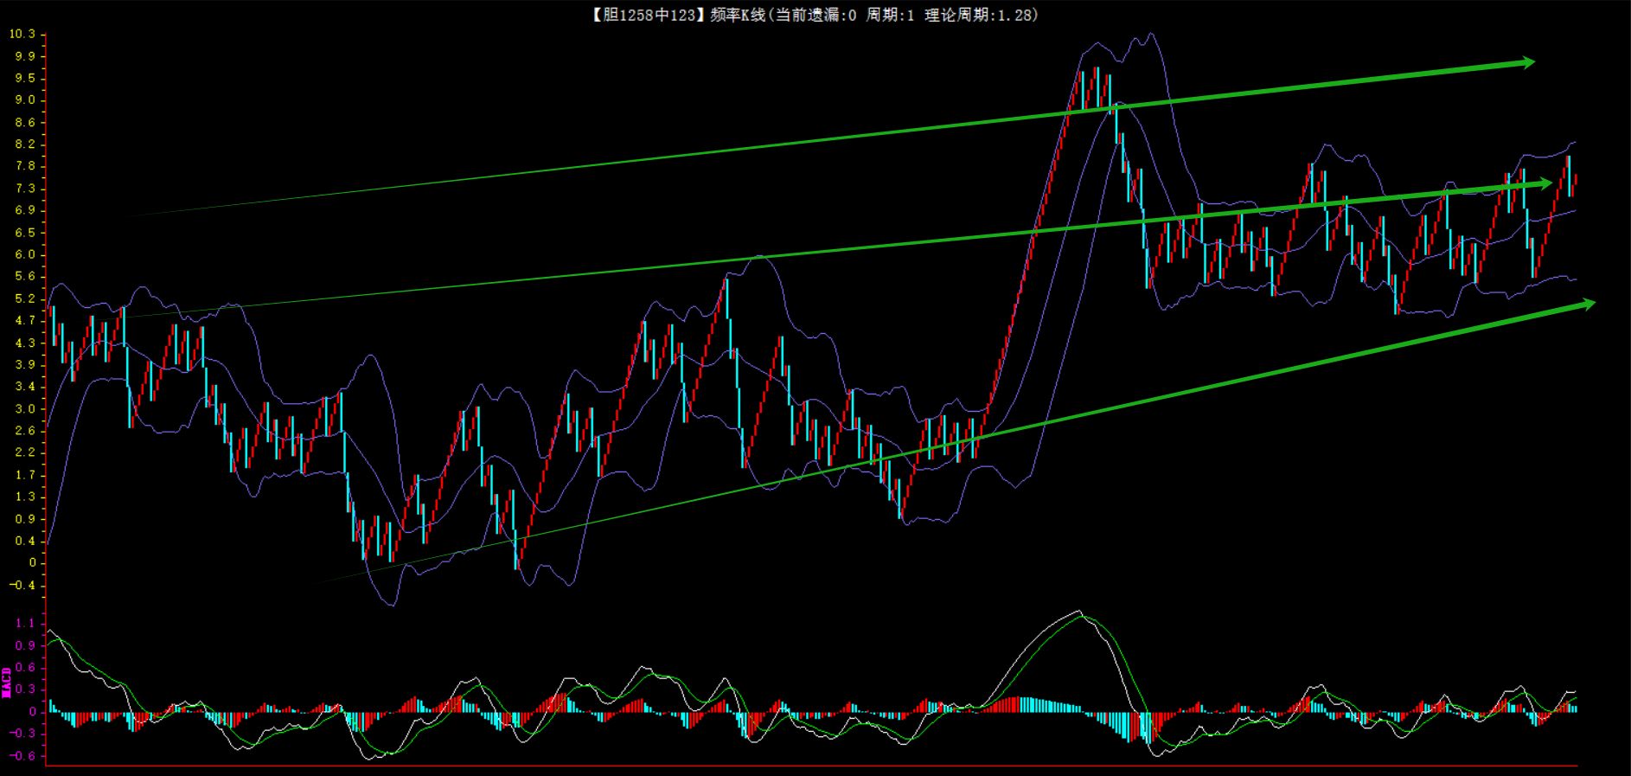Click 当前遗漏:0 in the chart title
1631x776 pixels.
[x=815, y=15]
